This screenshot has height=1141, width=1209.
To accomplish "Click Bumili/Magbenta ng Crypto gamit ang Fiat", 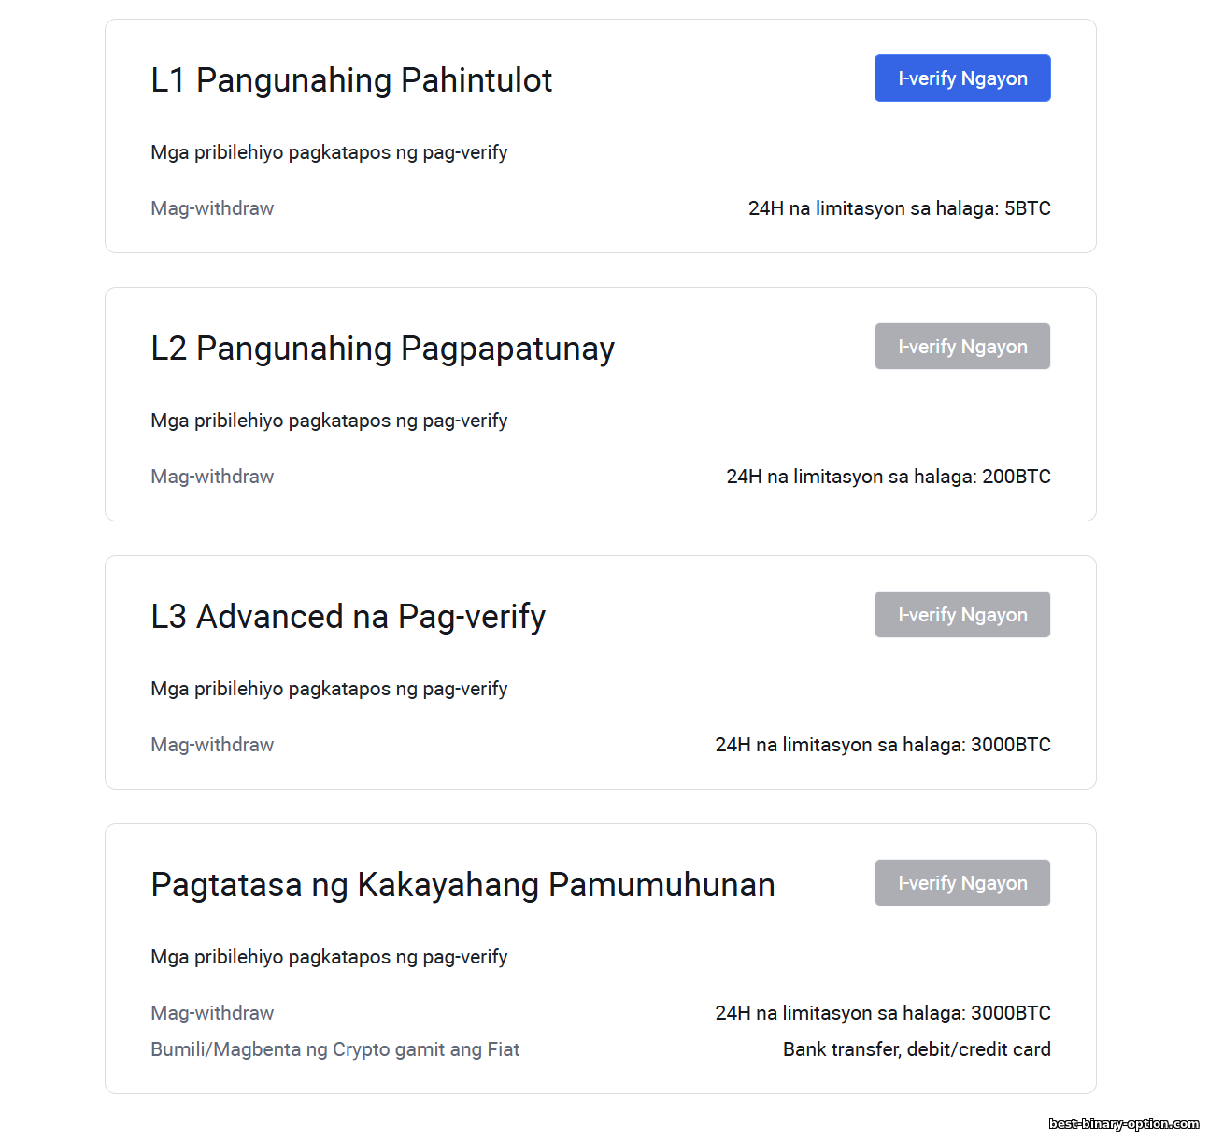I will (334, 1049).
